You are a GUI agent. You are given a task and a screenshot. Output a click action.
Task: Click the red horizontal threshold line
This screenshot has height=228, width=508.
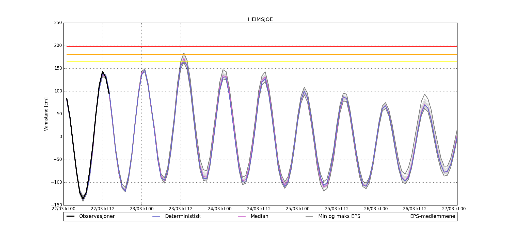point(254,46)
